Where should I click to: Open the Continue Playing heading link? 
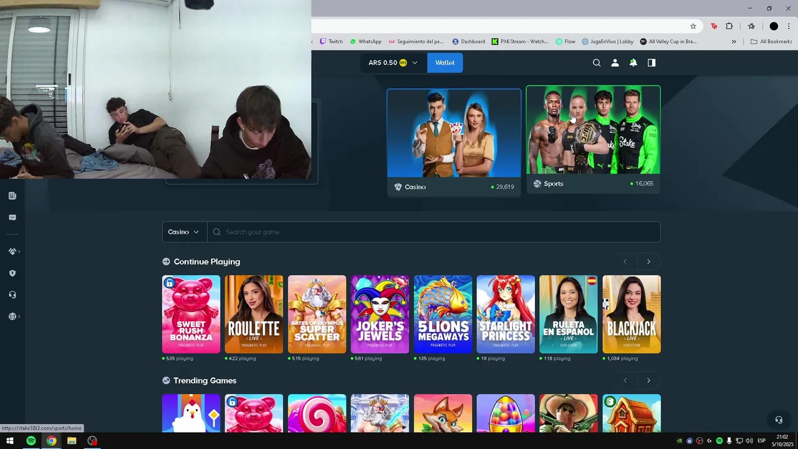[206, 262]
